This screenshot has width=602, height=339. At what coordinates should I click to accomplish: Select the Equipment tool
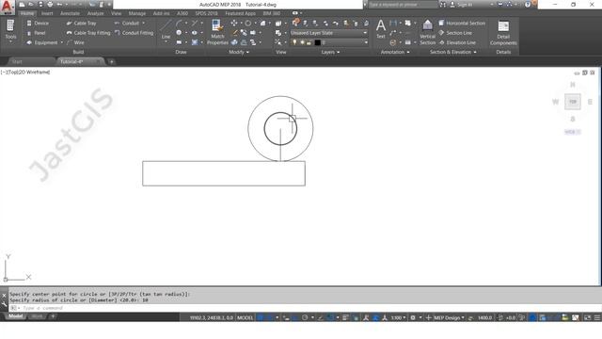pos(42,42)
